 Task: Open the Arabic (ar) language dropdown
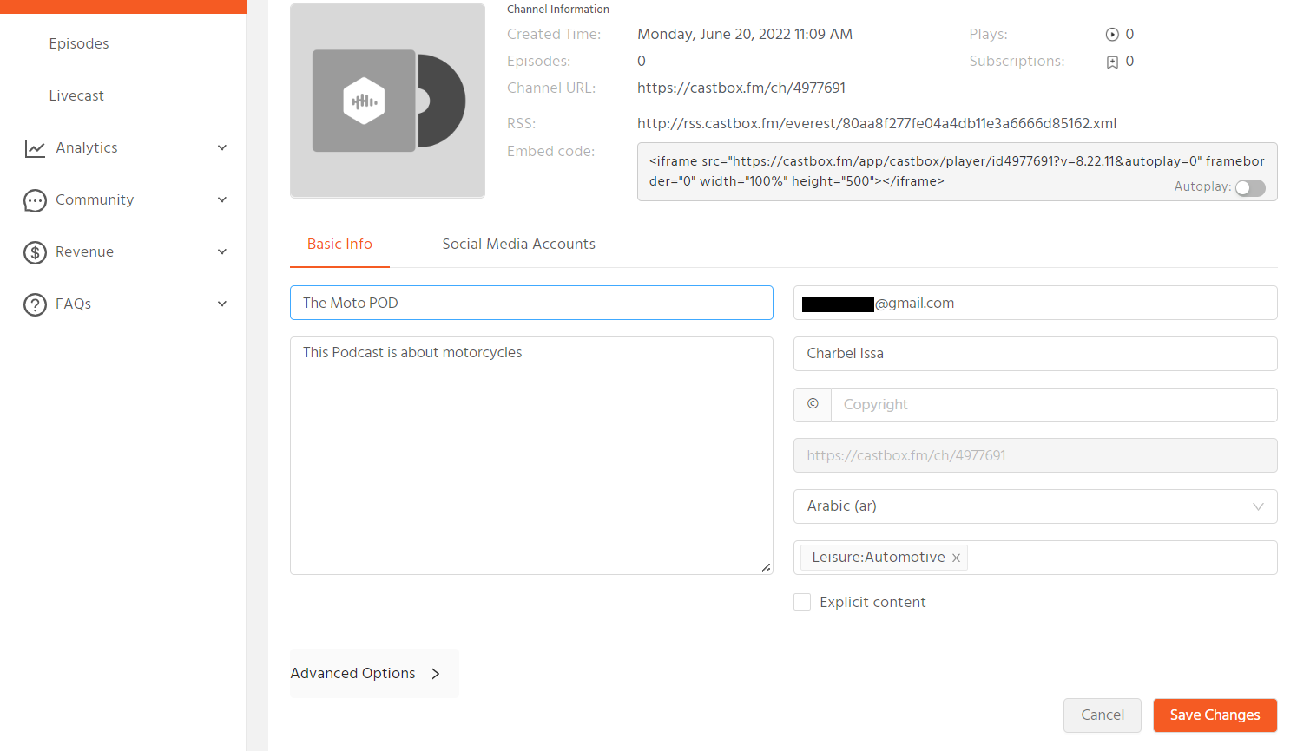tap(1035, 506)
